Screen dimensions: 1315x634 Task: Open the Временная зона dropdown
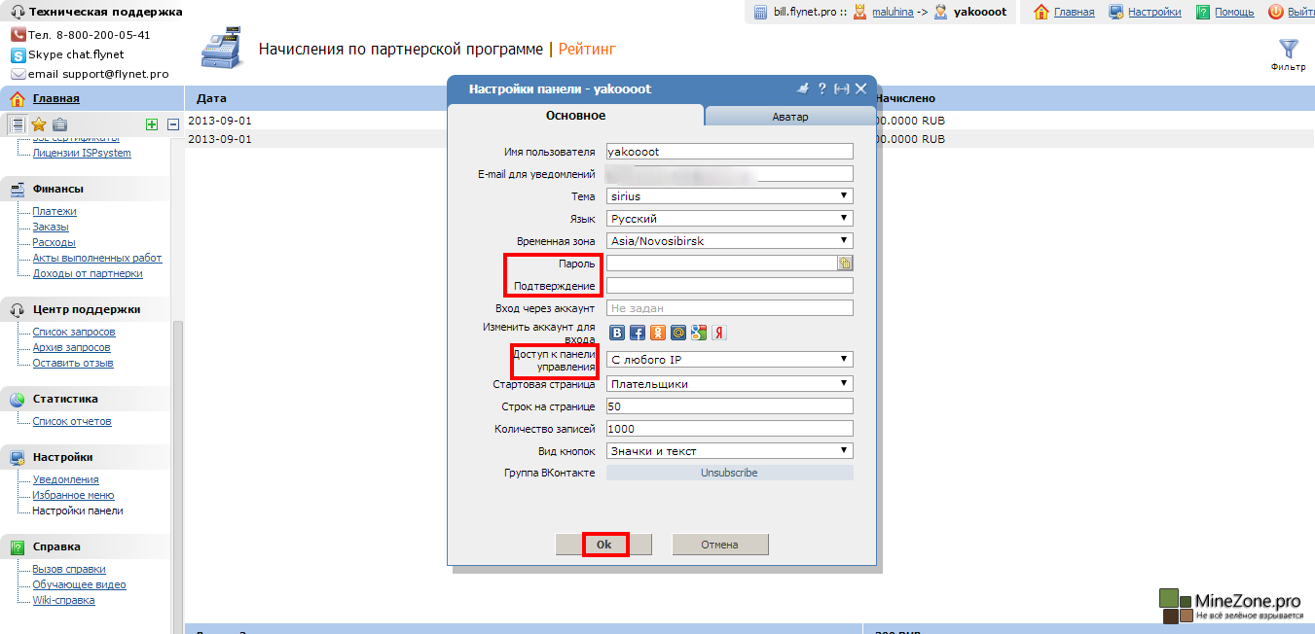(729, 241)
